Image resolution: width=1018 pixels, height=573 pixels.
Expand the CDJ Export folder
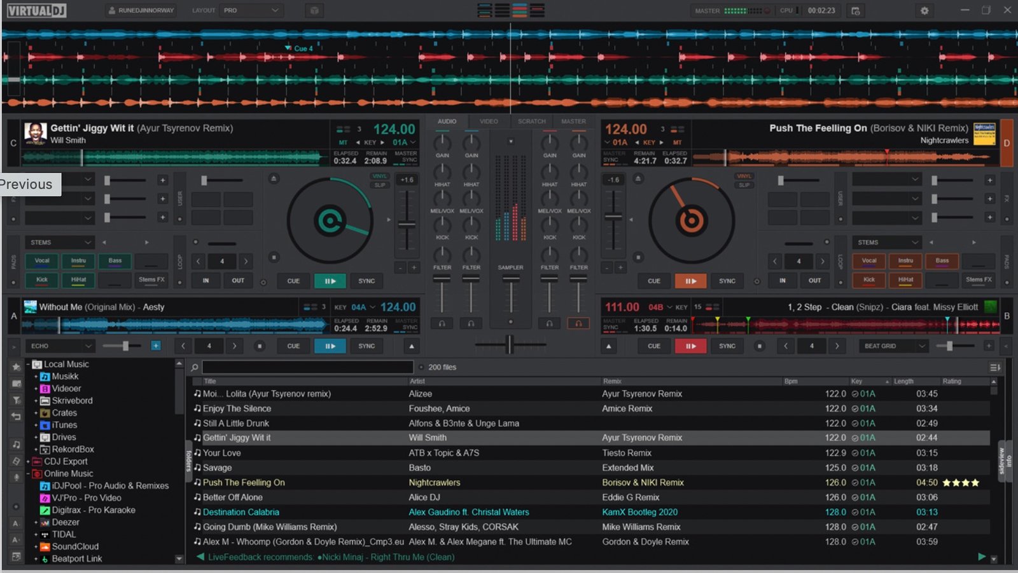click(x=28, y=462)
